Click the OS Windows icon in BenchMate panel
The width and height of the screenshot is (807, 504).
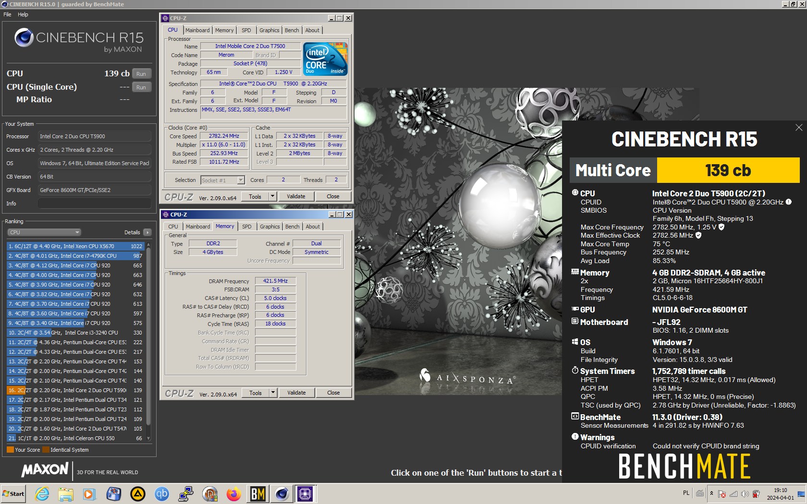coord(575,342)
